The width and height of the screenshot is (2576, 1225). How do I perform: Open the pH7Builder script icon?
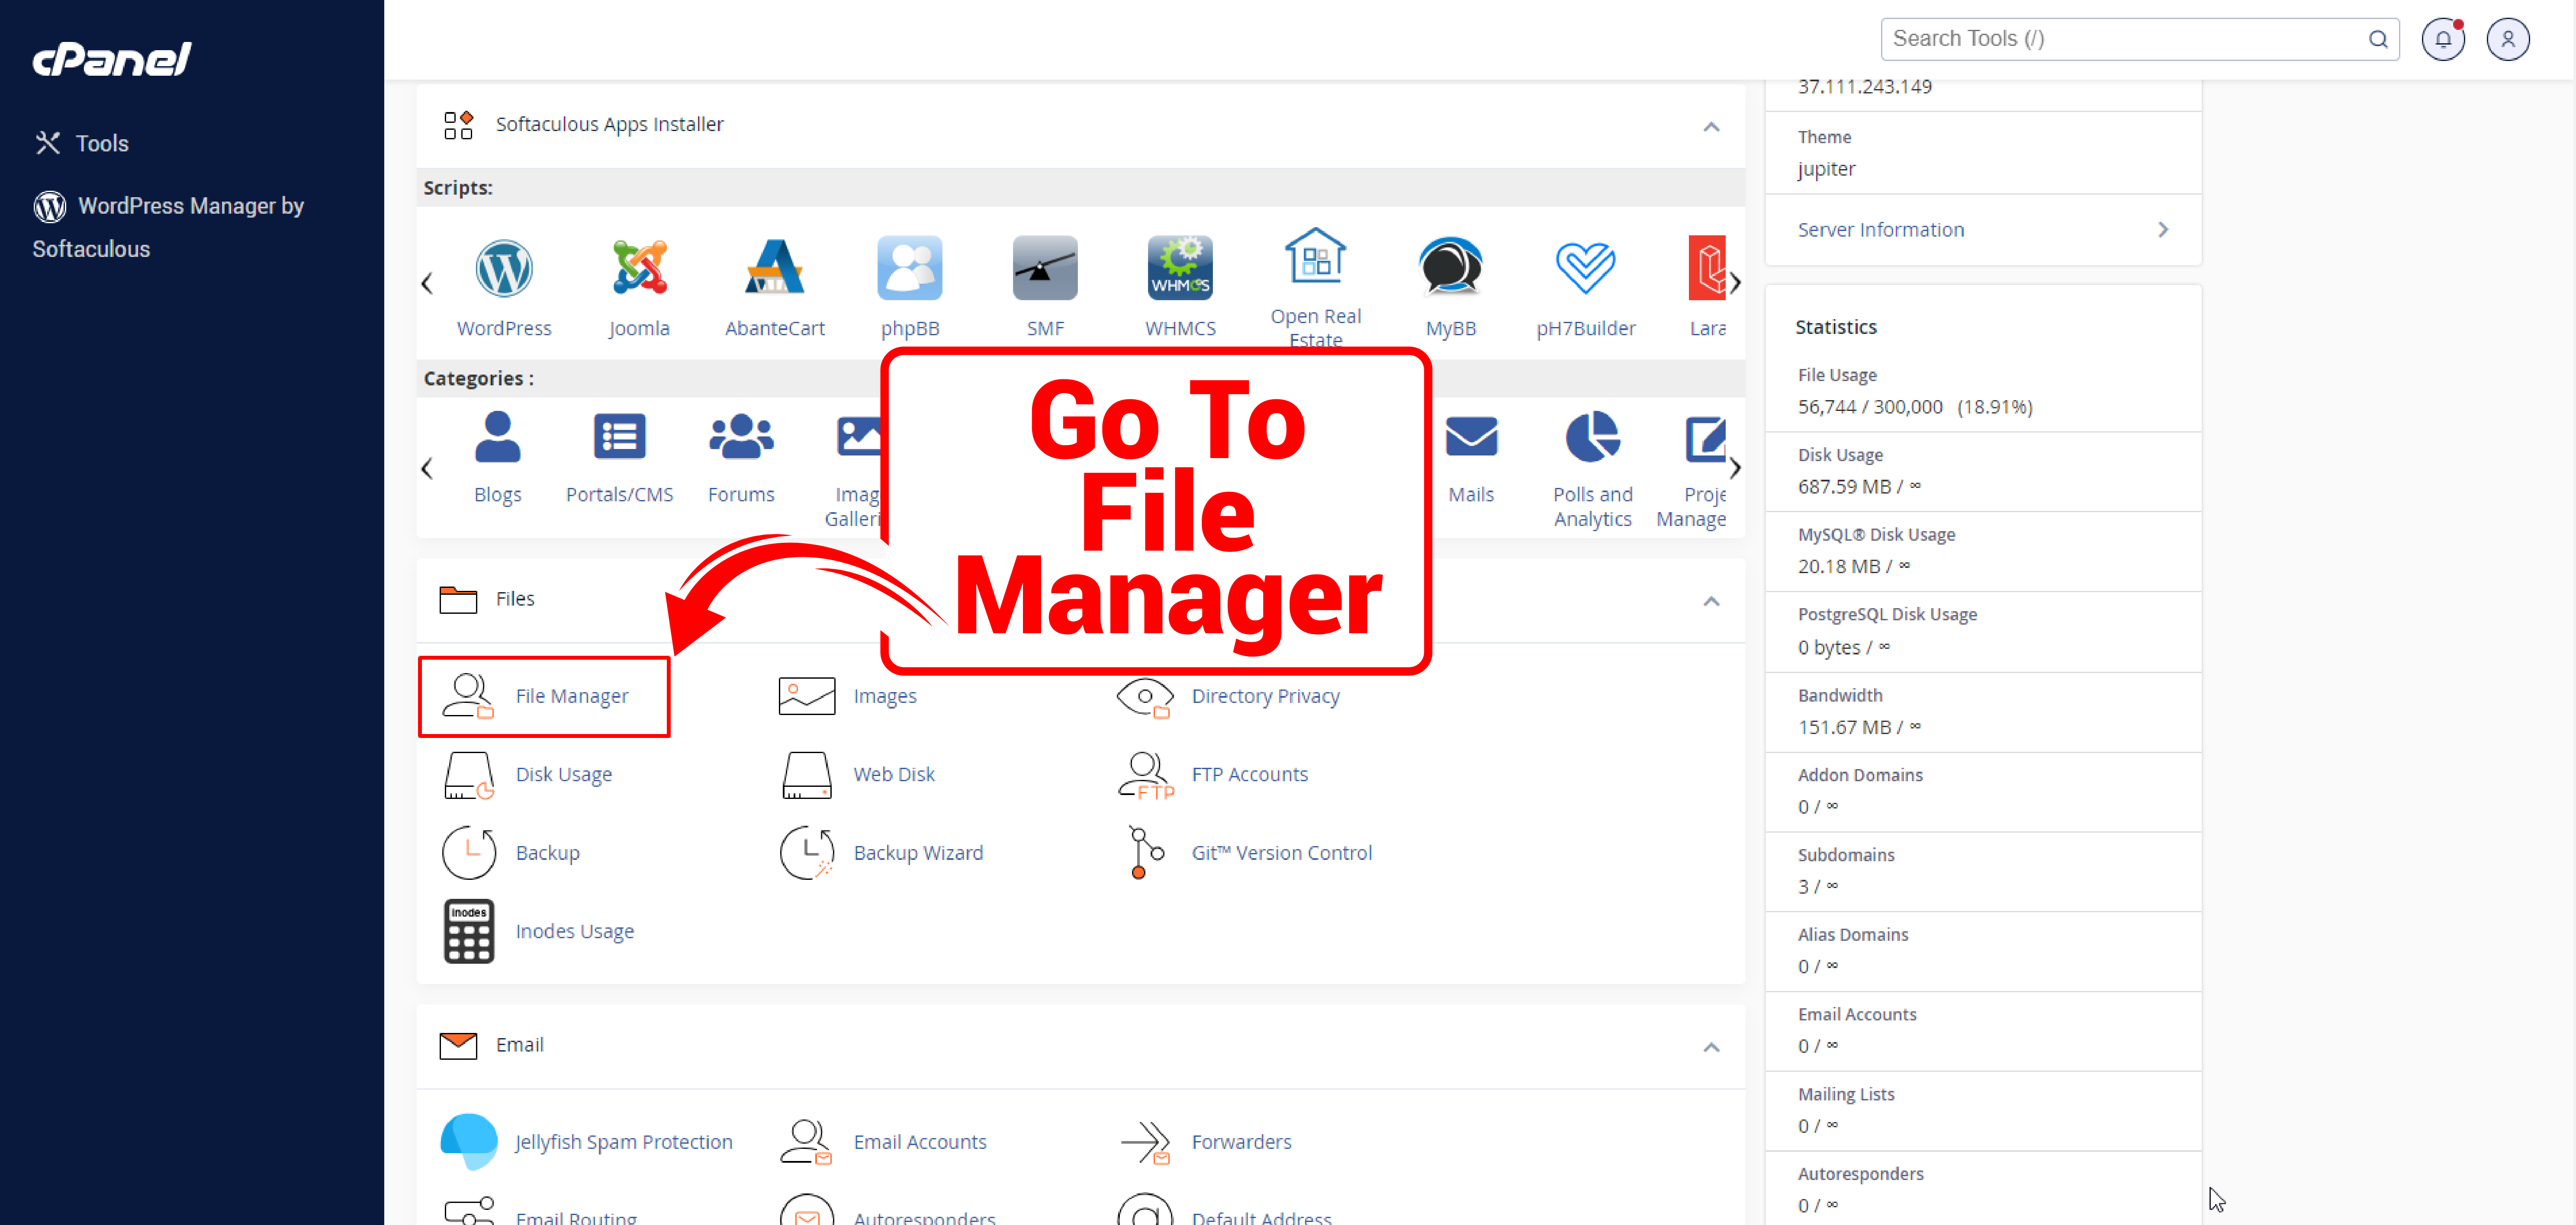click(x=1585, y=268)
